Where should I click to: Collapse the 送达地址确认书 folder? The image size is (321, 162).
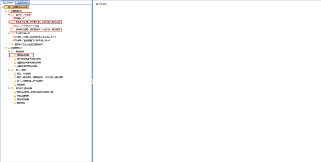click(9, 33)
